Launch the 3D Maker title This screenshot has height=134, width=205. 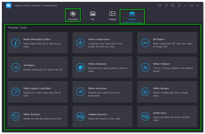[x=29, y=65]
